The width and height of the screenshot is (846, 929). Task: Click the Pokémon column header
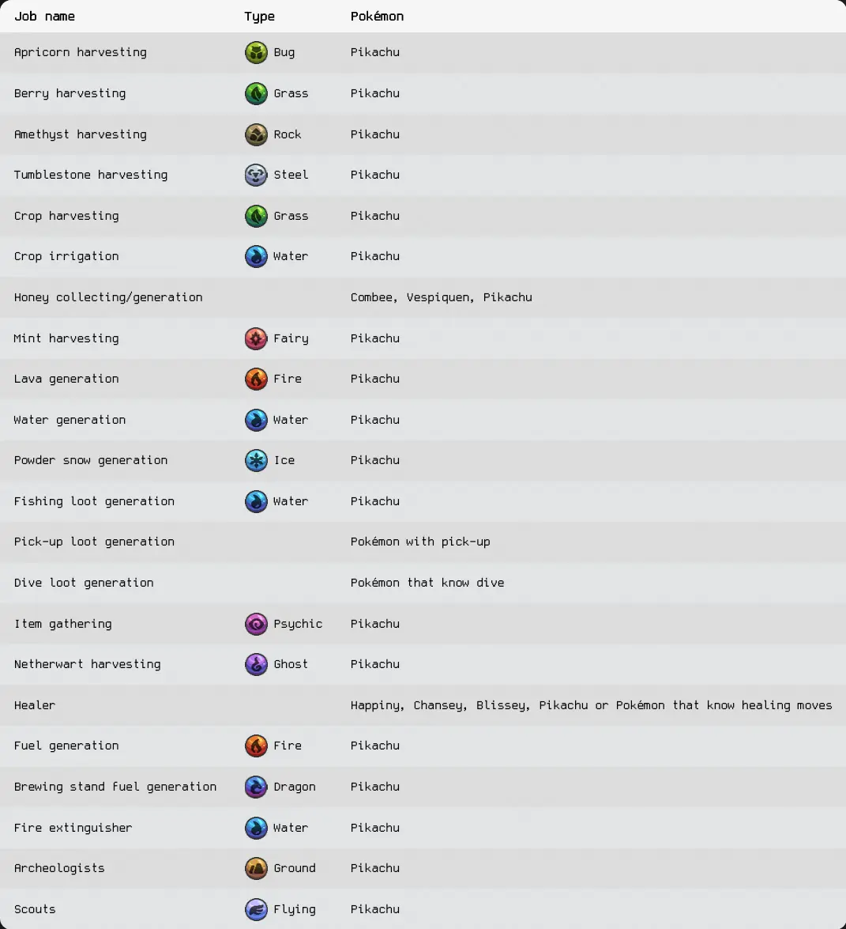(x=377, y=16)
